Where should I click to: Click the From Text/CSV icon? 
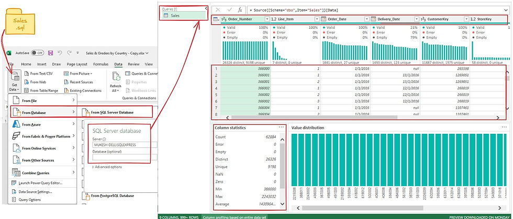(26, 74)
